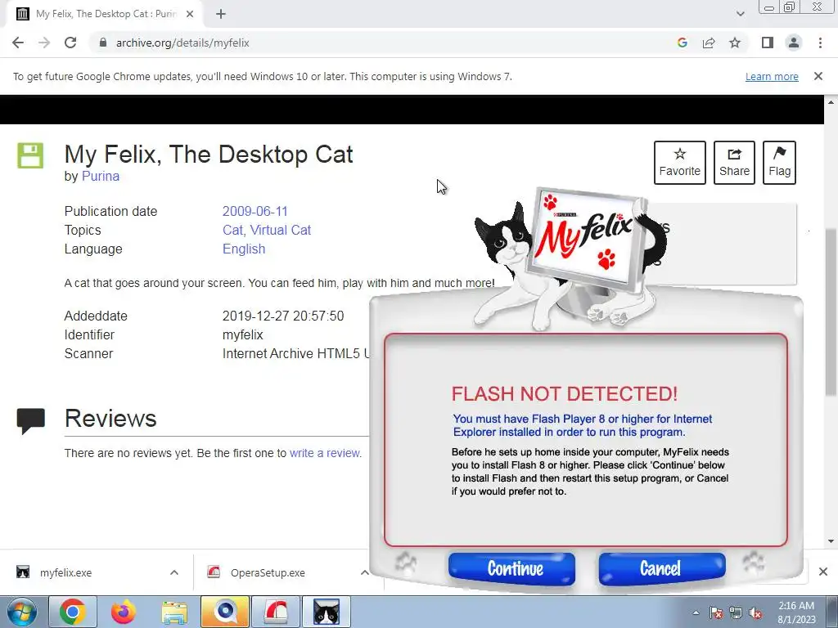Open Chrome's three-dot menu
Viewport: 838px width, 628px height.
[x=820, y=43]
